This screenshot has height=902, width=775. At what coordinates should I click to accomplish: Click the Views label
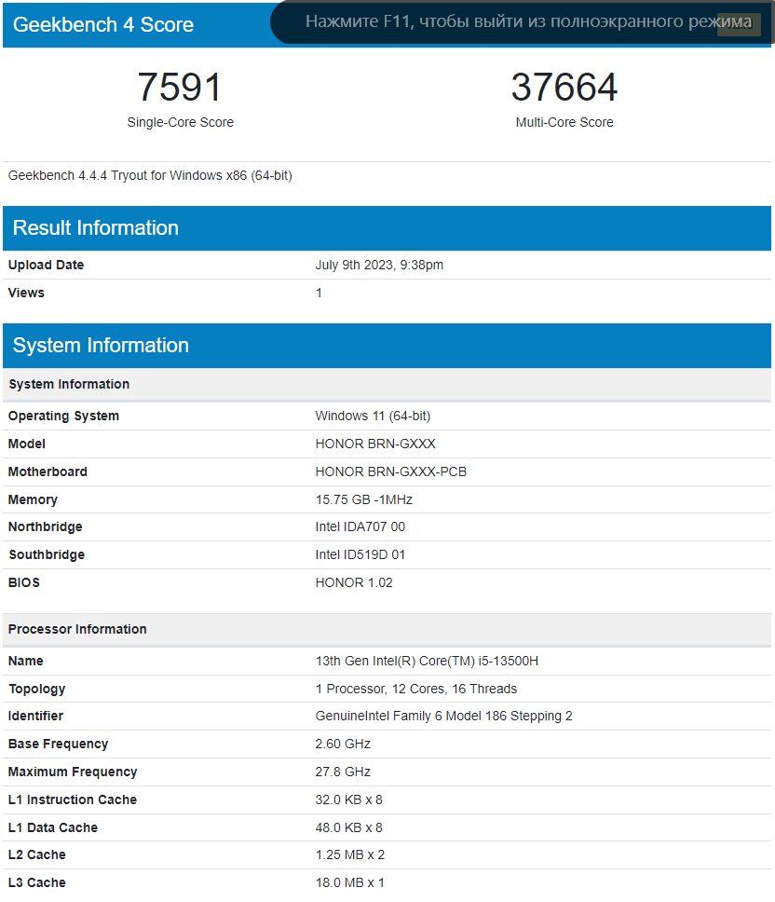point(26,293)
